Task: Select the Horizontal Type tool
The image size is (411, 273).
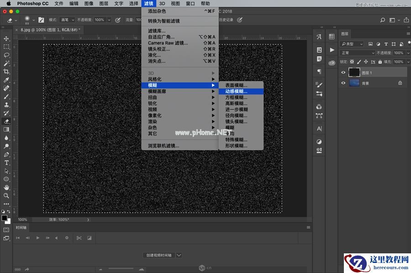Action: tap(6, 163)
